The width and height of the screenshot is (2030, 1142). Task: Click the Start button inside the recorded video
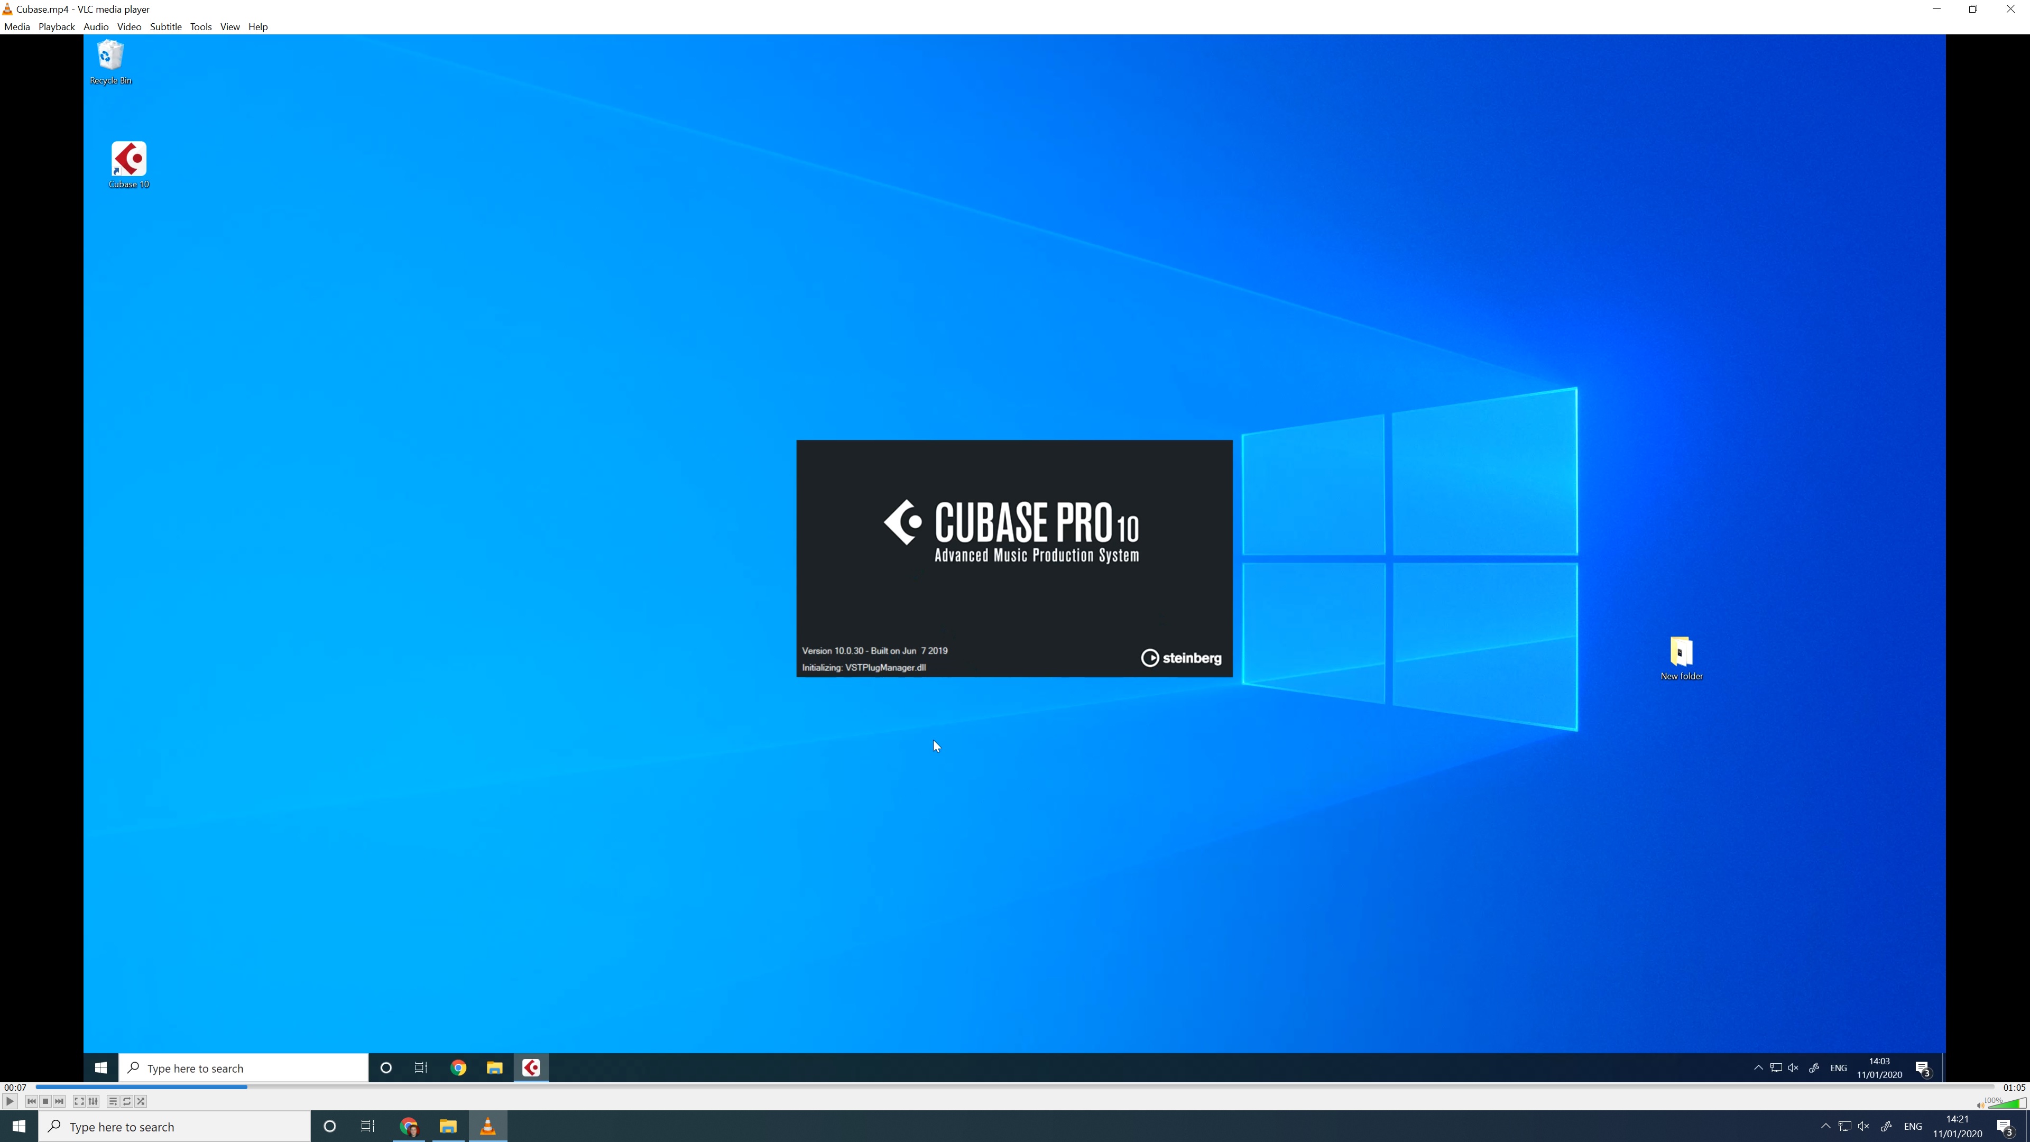(101, 1068)
